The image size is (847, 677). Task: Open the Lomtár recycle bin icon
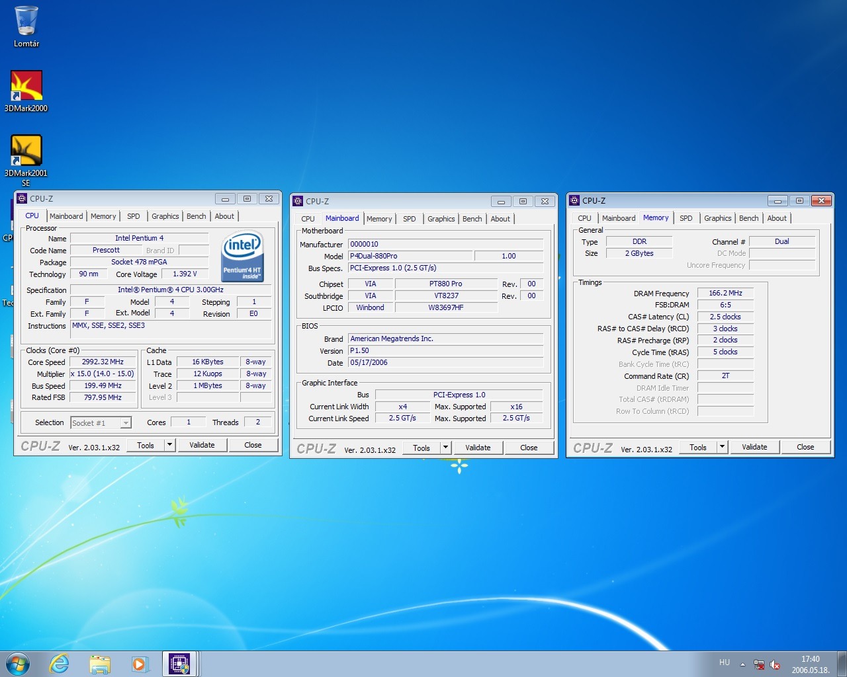pyautogui.click(x=26, y=22)
